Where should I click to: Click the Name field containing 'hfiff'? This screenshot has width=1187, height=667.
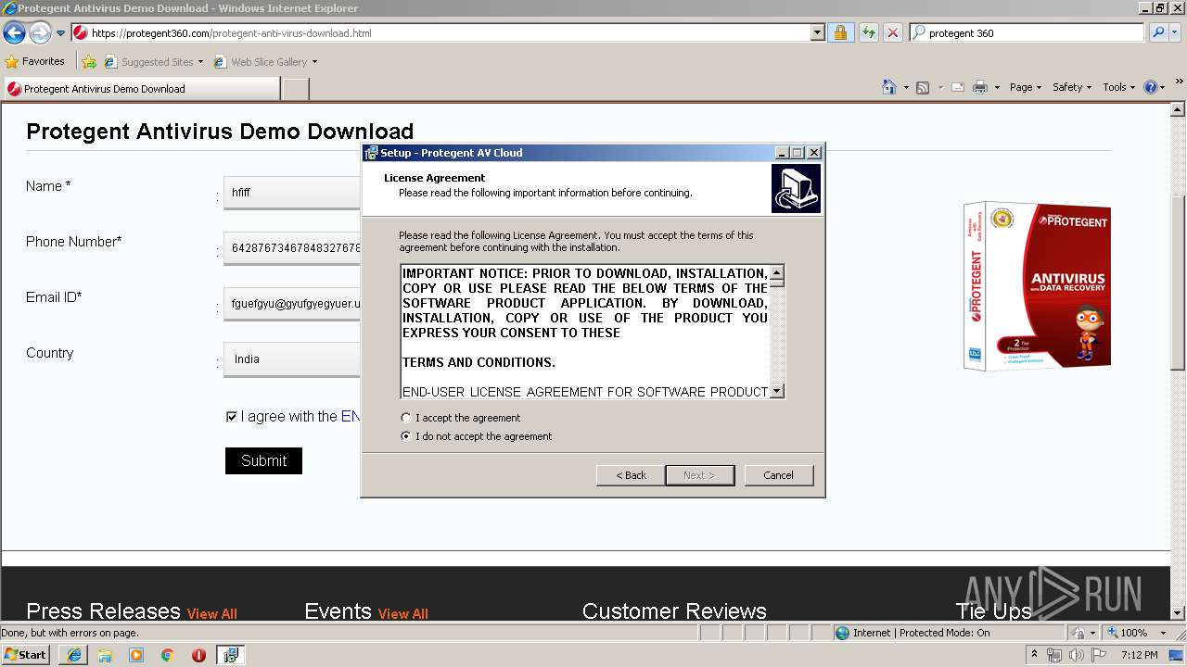tap(292, 193)
